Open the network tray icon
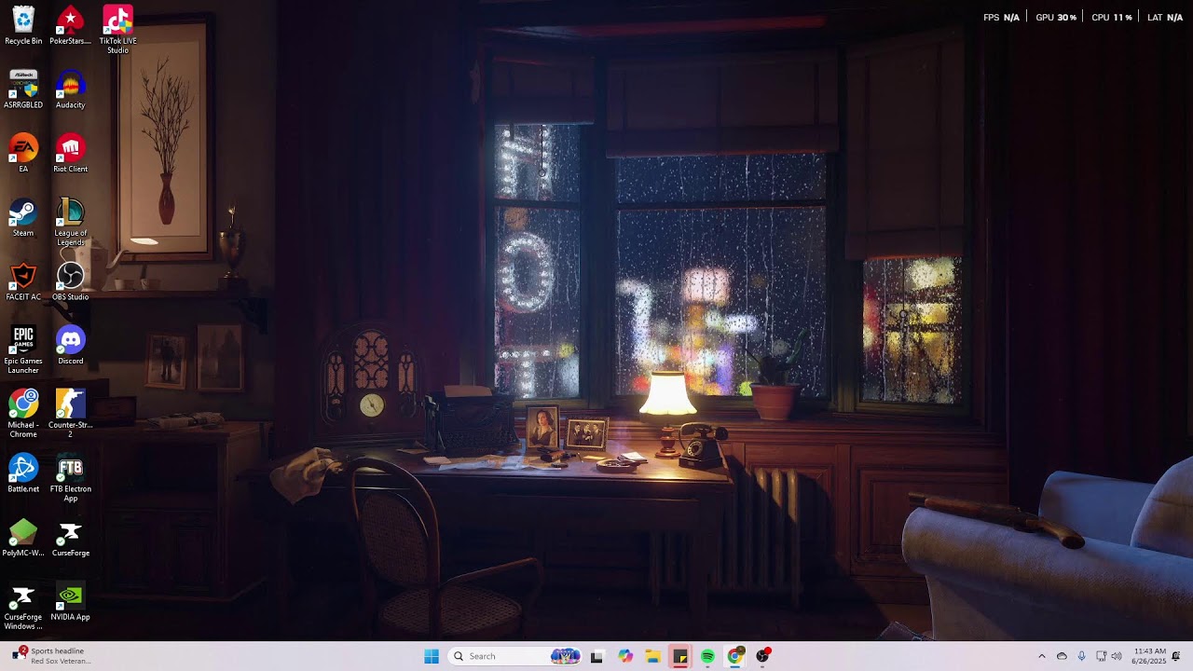Image resolution: width=1193 pixels, height=671 pixels. click(x=1101, y=656)
